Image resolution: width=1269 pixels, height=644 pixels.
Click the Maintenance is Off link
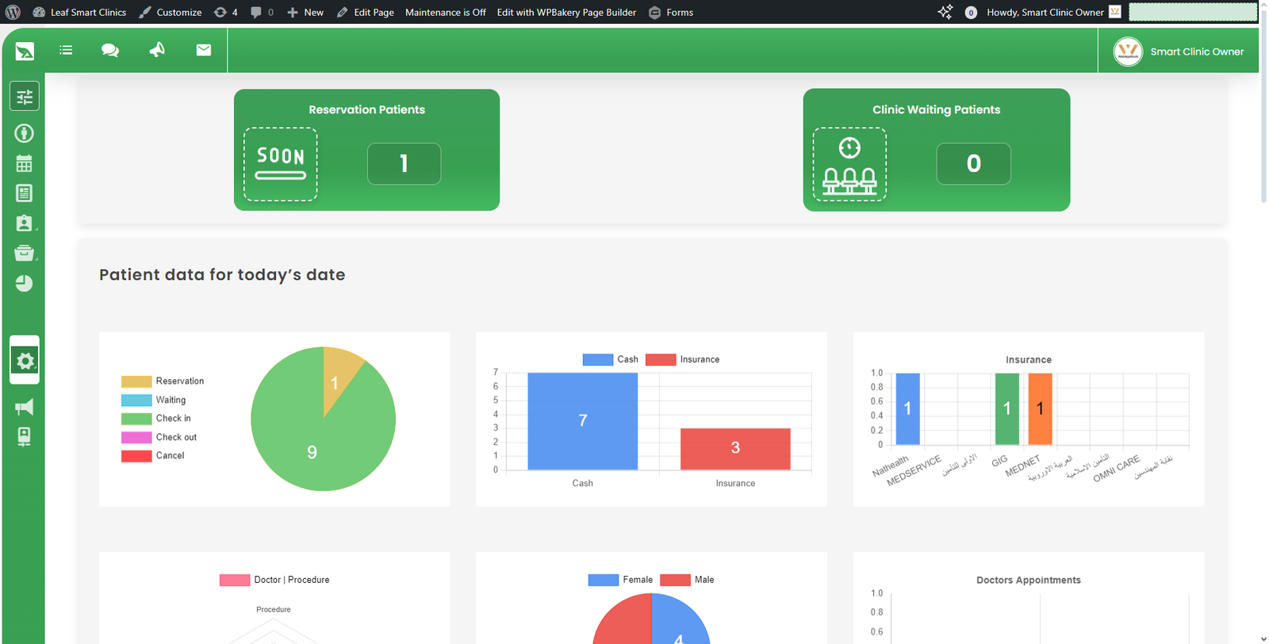(445, 12)
